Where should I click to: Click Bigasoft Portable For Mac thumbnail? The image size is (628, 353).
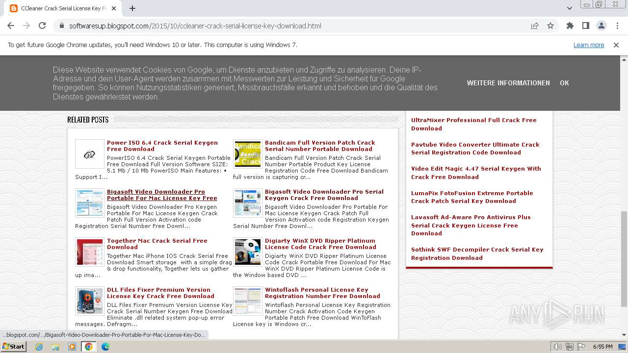click(x=90, y=203)
